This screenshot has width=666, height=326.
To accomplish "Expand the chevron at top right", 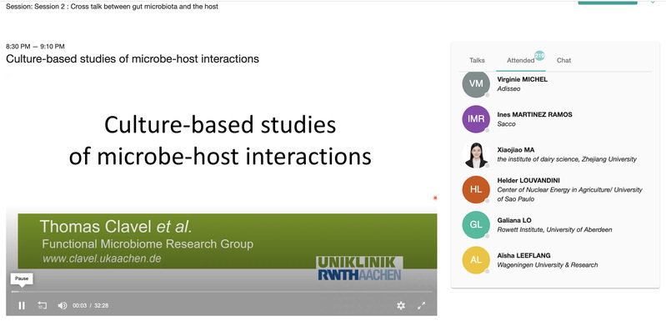I will click(x=653, y=3).
